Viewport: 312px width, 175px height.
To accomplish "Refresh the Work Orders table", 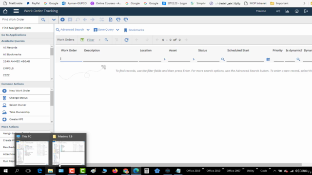I will (x=126, y=40).
